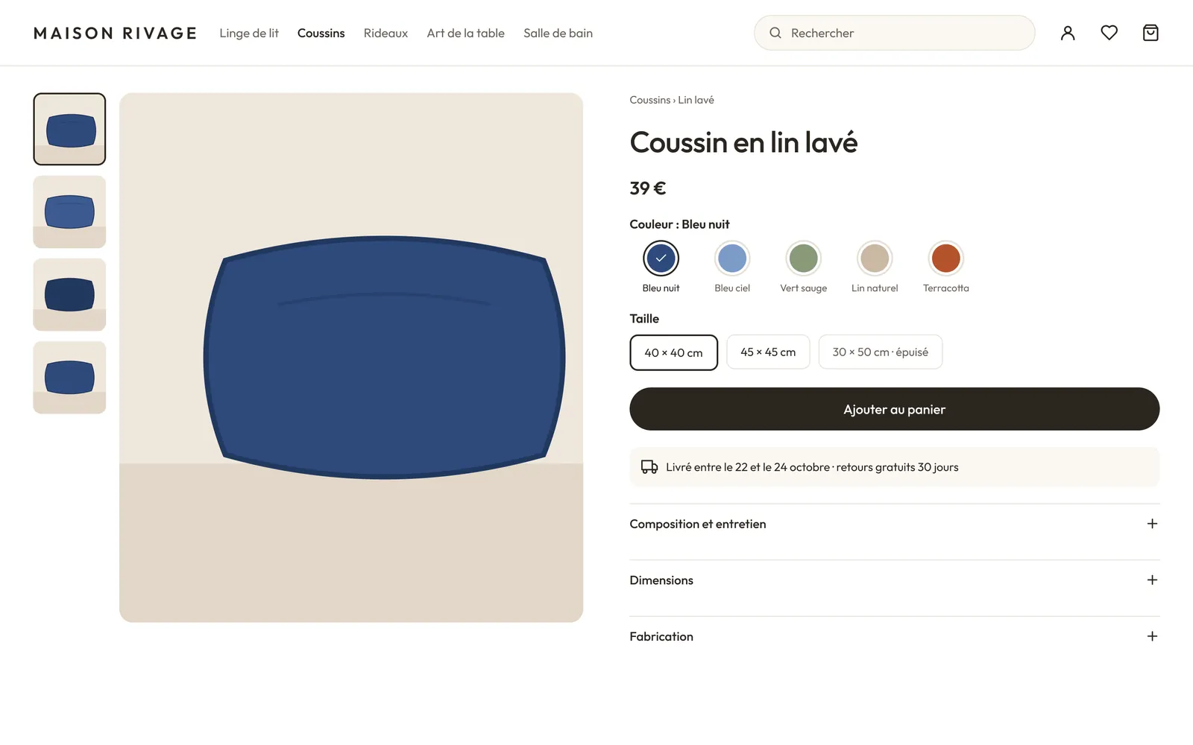Select the Terracotta color swatch
Viewport: 1193px width, 745px height.
(x=945, y=259)
